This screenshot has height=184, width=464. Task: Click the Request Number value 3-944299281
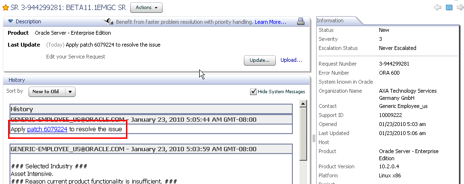(394, 64)
